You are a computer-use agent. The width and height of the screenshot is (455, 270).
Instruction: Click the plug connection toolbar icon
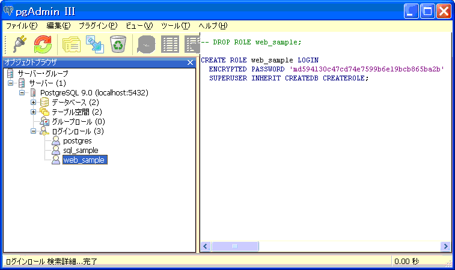tap(19, 45)
